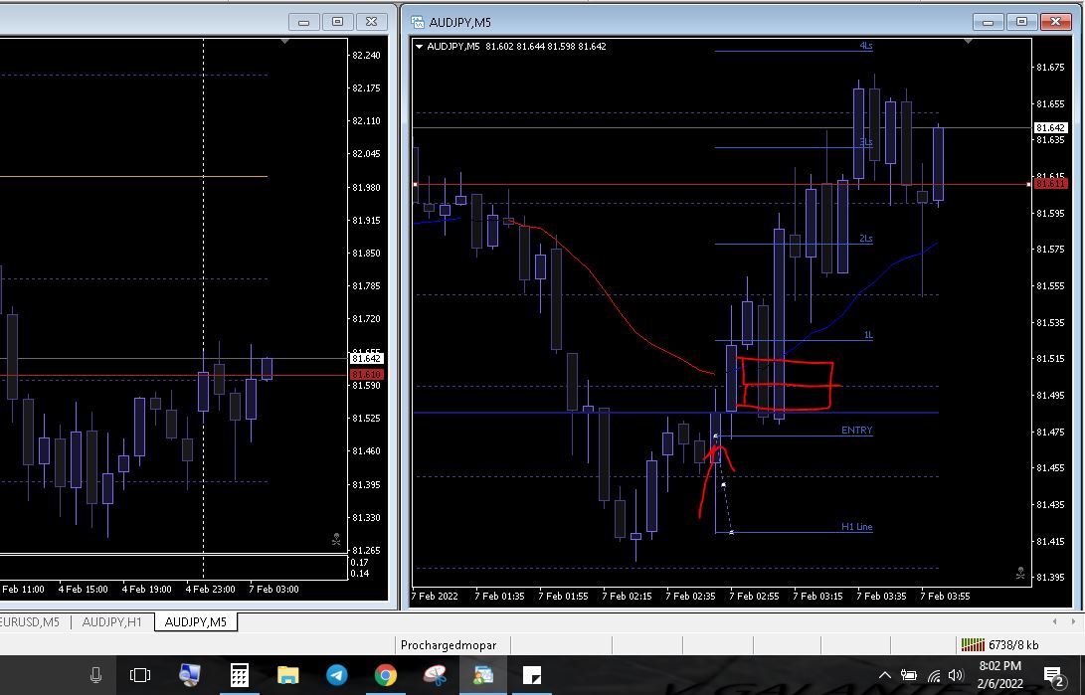The width and height of the screenshot is (1085, 695).
Task: Click the Prochargedmopar profile in the status bar
Action: point(449,645)
